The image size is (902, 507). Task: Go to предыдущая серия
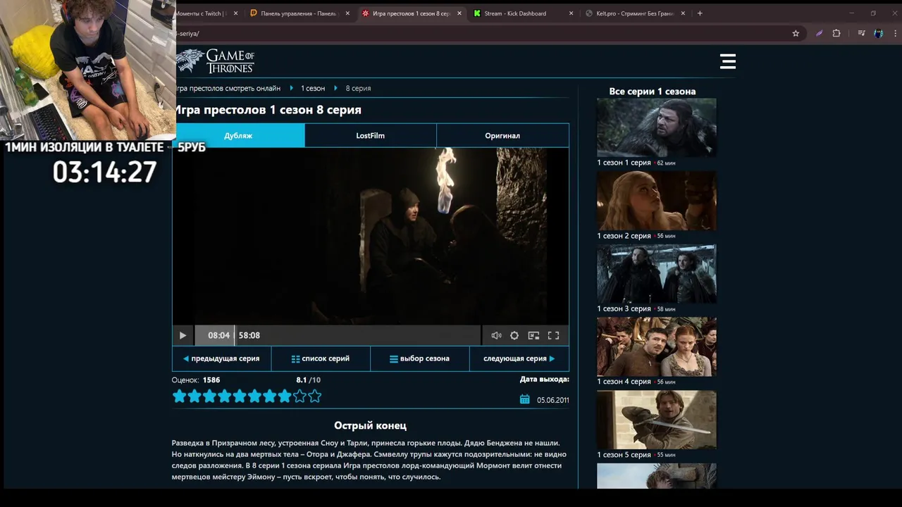pyautogui.click(x=221, y=358)
